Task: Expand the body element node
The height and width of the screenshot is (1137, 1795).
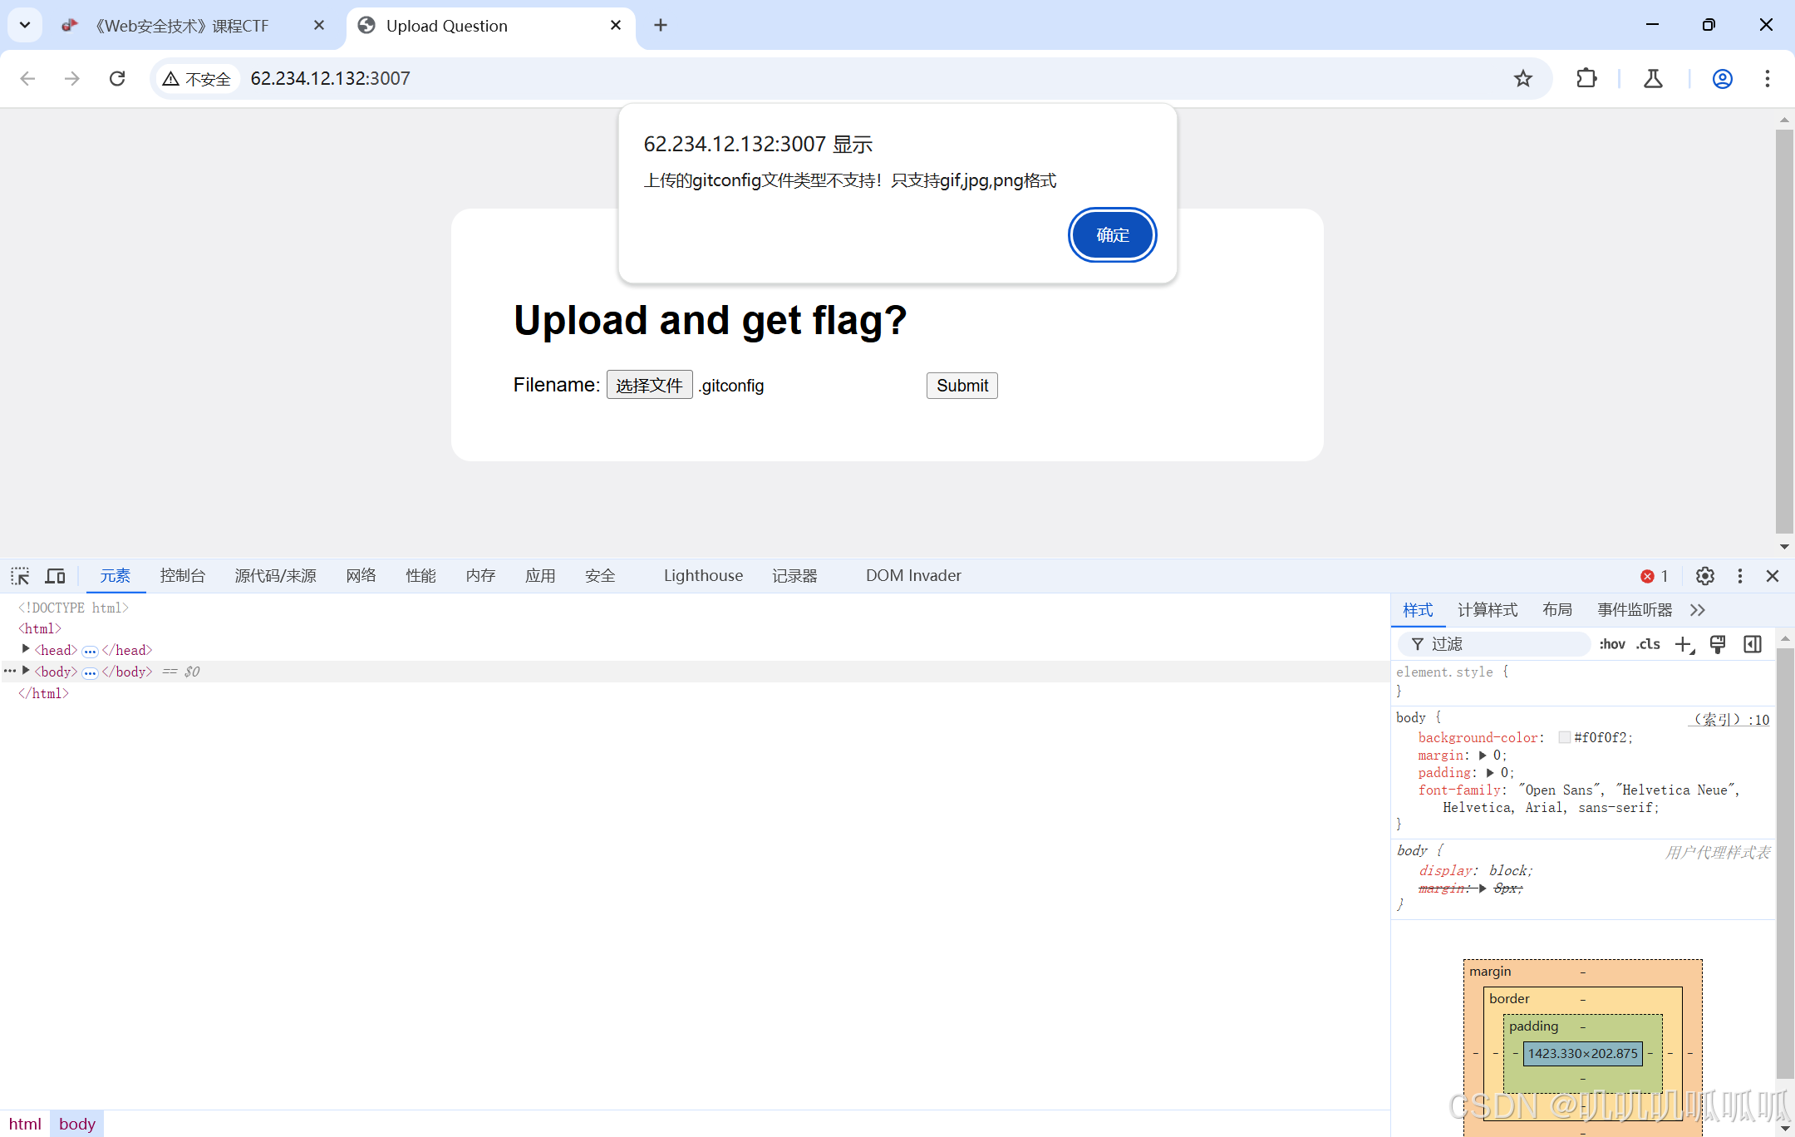Action: (x=26, y=671)
